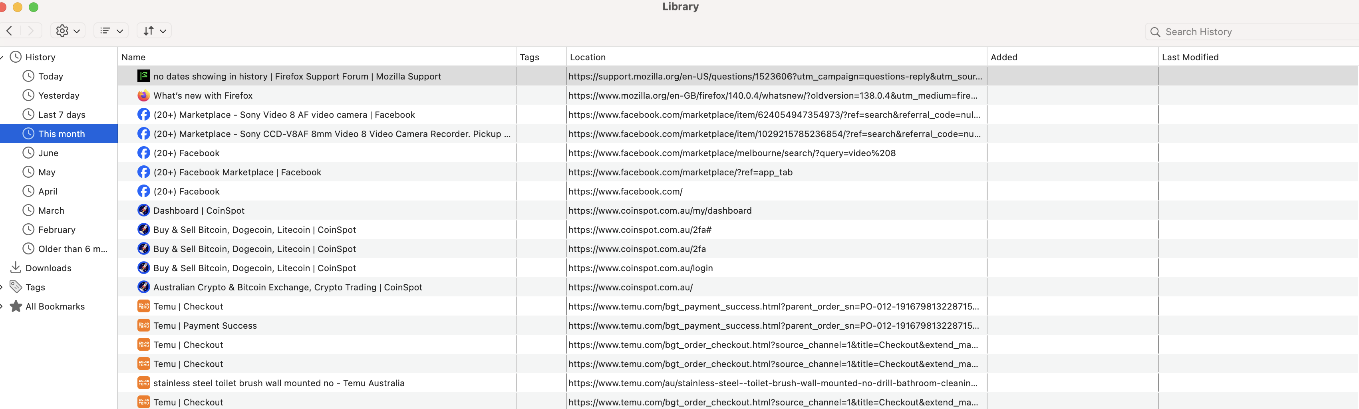Go back with the left arrow
This screenshot has height=409, width=1359.
coord(10,31)
